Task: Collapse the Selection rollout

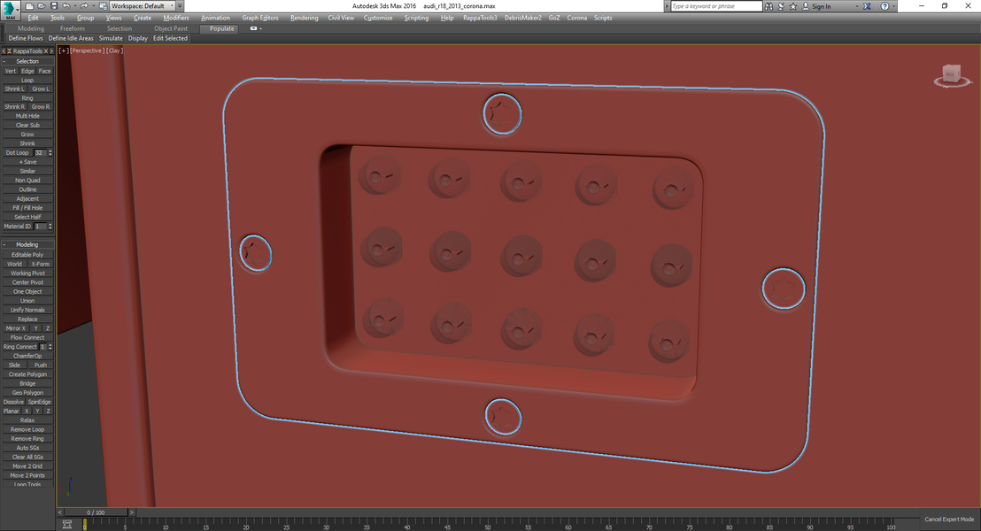Action: pyautogui.click(x=27, y=61)
